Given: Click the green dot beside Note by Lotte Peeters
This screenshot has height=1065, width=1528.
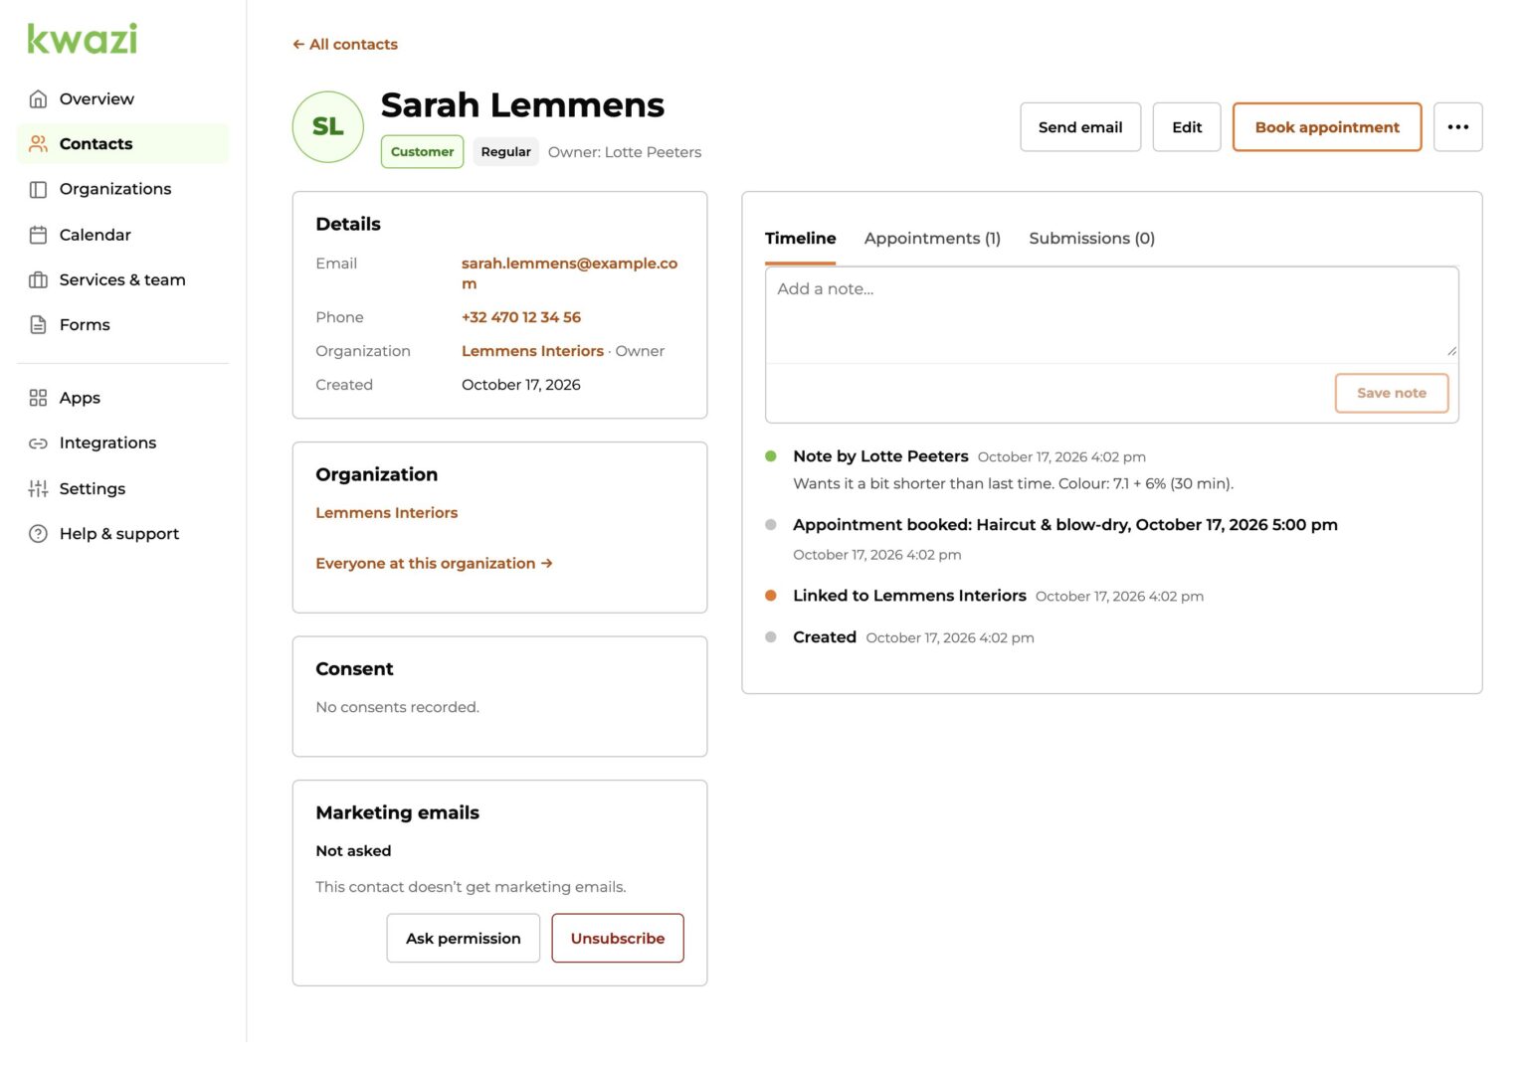Looking at the screenshot, I should (x=771, y=456).
